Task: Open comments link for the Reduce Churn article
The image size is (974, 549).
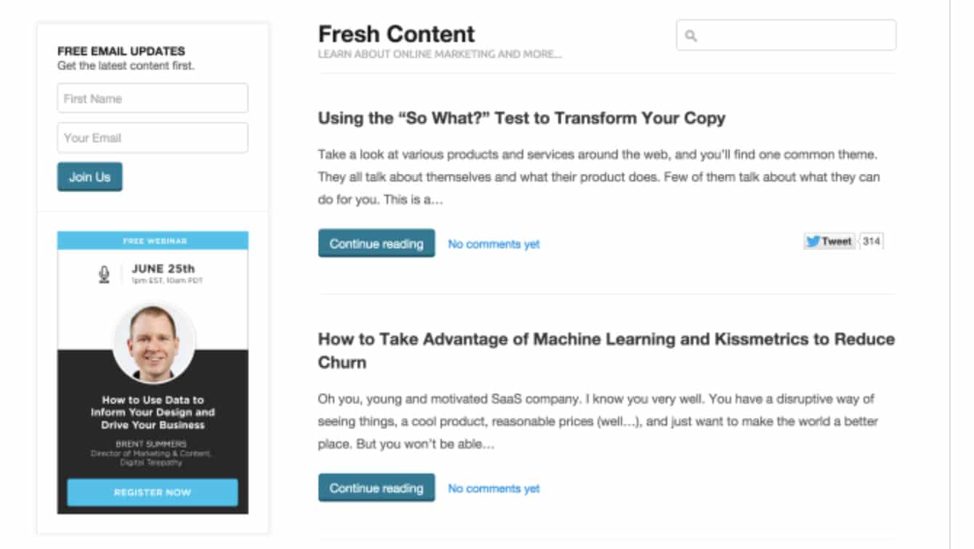Action: pyautogui.click(x=494, y=489)
